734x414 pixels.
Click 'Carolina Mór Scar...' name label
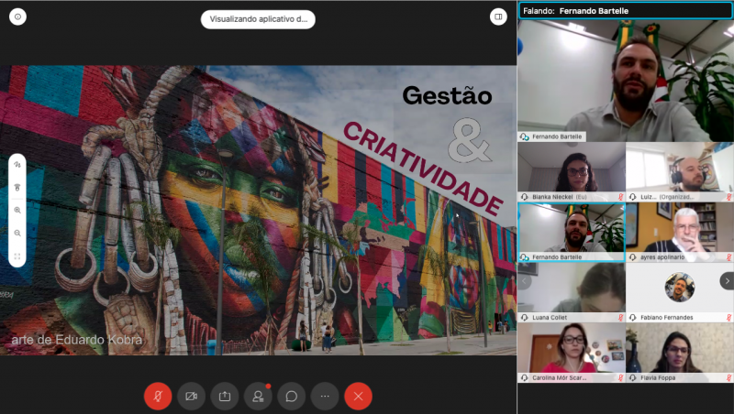559,378
